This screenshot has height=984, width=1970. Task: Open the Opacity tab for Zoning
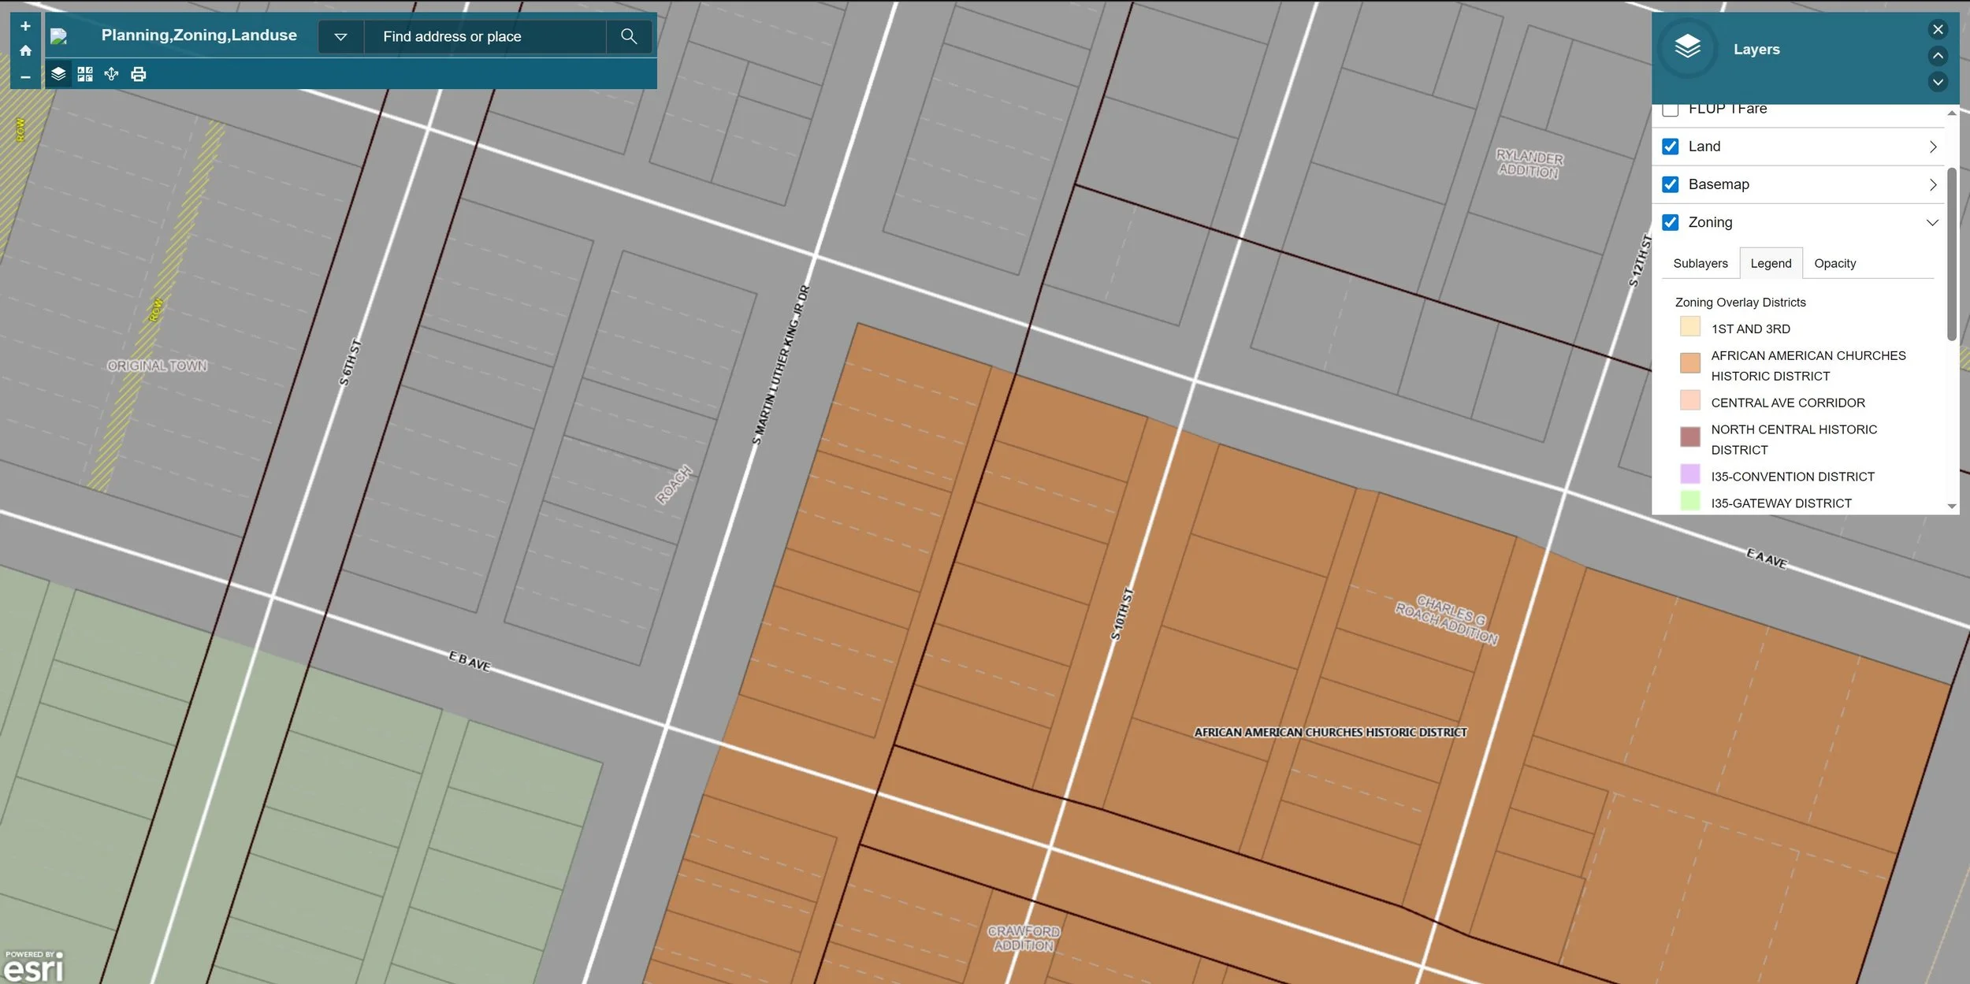pos(1834,262)
